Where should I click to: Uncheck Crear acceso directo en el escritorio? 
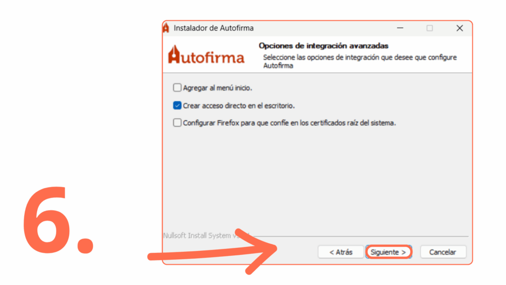click(x=177, y=105)
